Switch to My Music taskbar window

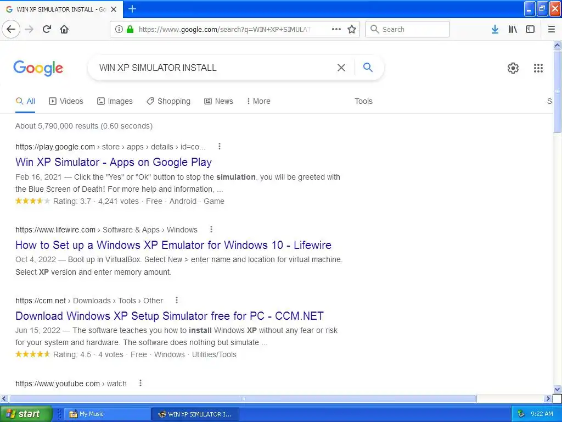click(107, 414)
